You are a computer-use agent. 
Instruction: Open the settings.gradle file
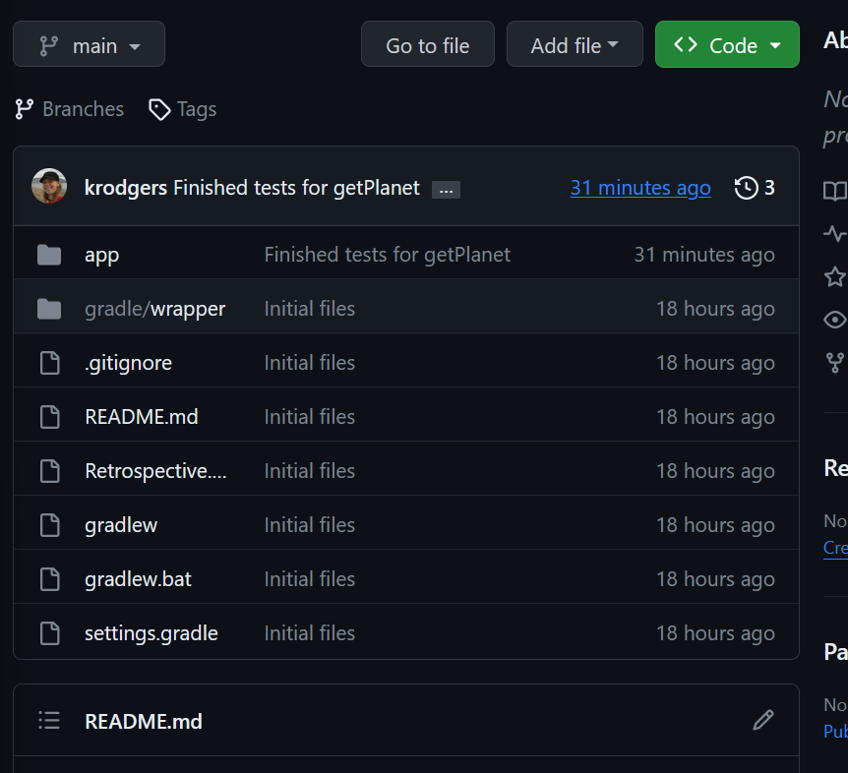151,633
